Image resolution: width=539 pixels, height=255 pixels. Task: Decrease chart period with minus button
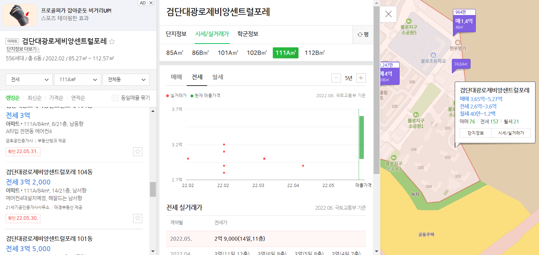click(x=336, y=78)
